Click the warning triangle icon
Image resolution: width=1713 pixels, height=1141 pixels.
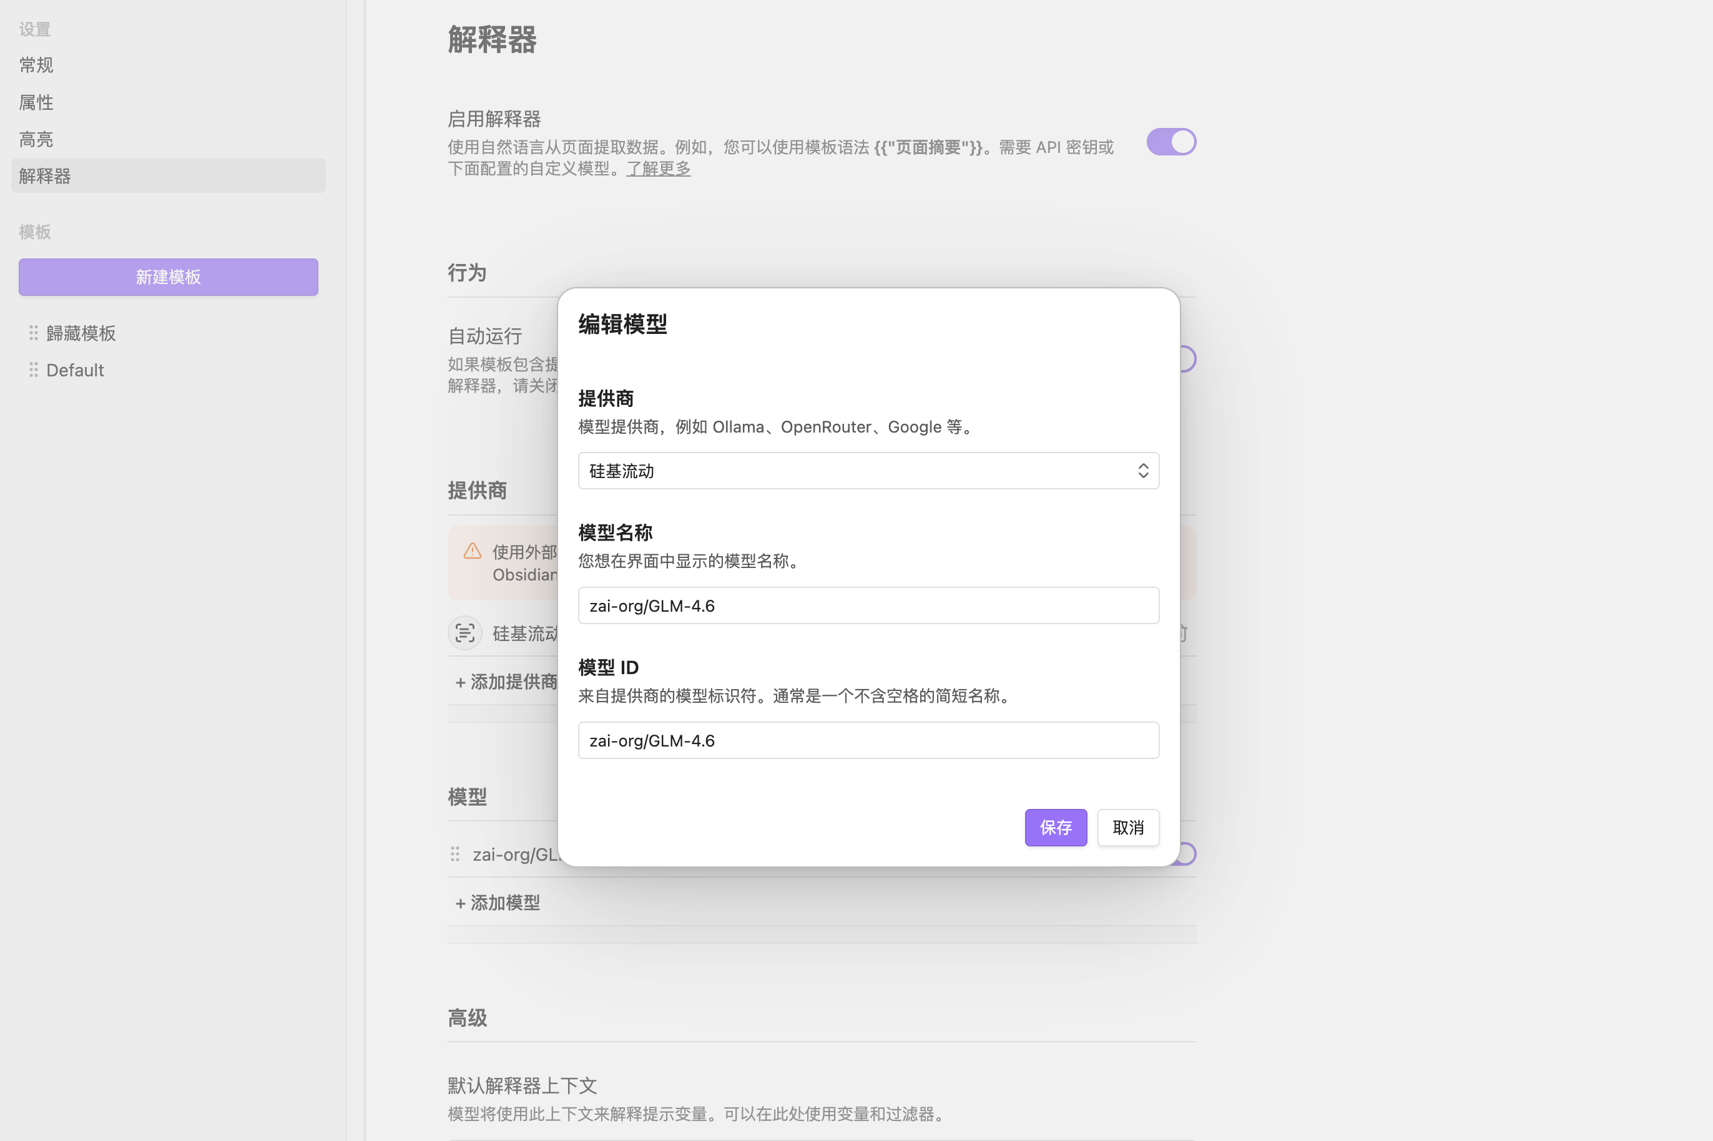coord(473,551)
